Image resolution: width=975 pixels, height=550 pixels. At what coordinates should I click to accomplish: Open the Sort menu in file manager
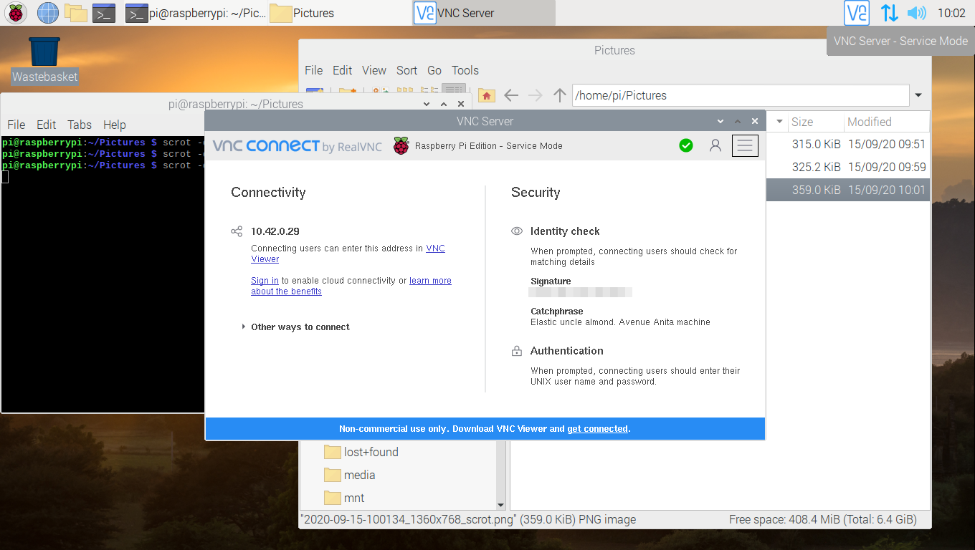click(406, 70)
